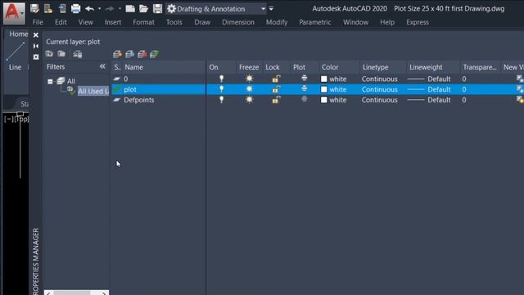
Task: Turn off the Defpoints layer lightbulb
Action: (x=221, y=100)
